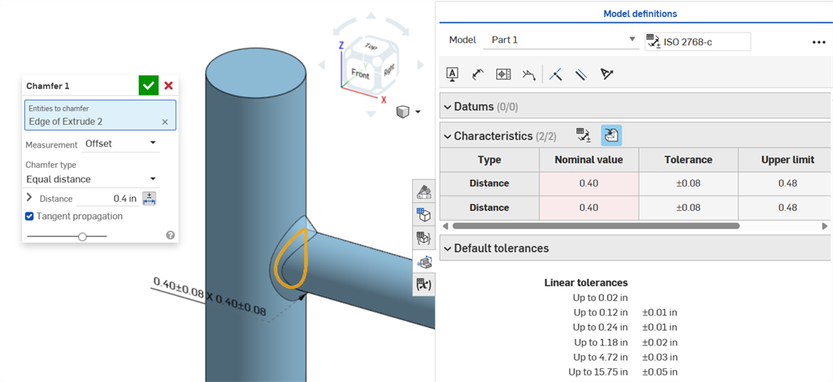Select the dimension tool icon
This screenshot has width=833, height=382.
[x=478, y=75]
